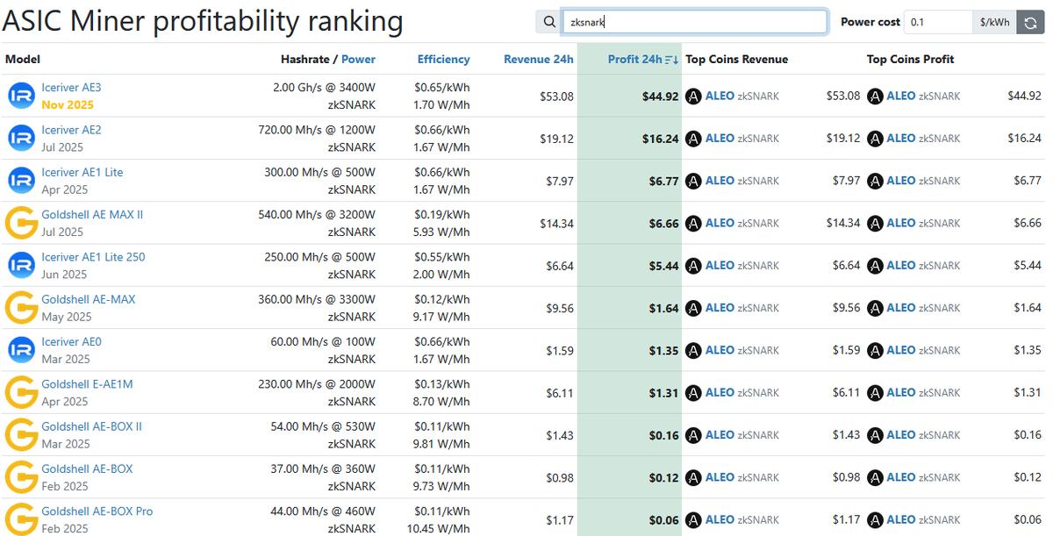Click the Goldshell logo beside AE-BOX Pro
Image resolution: width=1053 pixels, height=536 pixels.
[x=21, y=518]
